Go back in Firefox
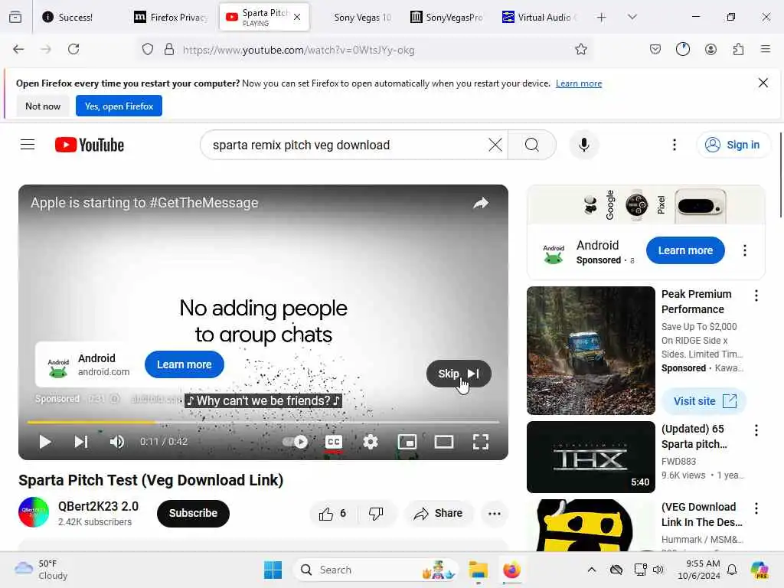 (x=18, y=49)
